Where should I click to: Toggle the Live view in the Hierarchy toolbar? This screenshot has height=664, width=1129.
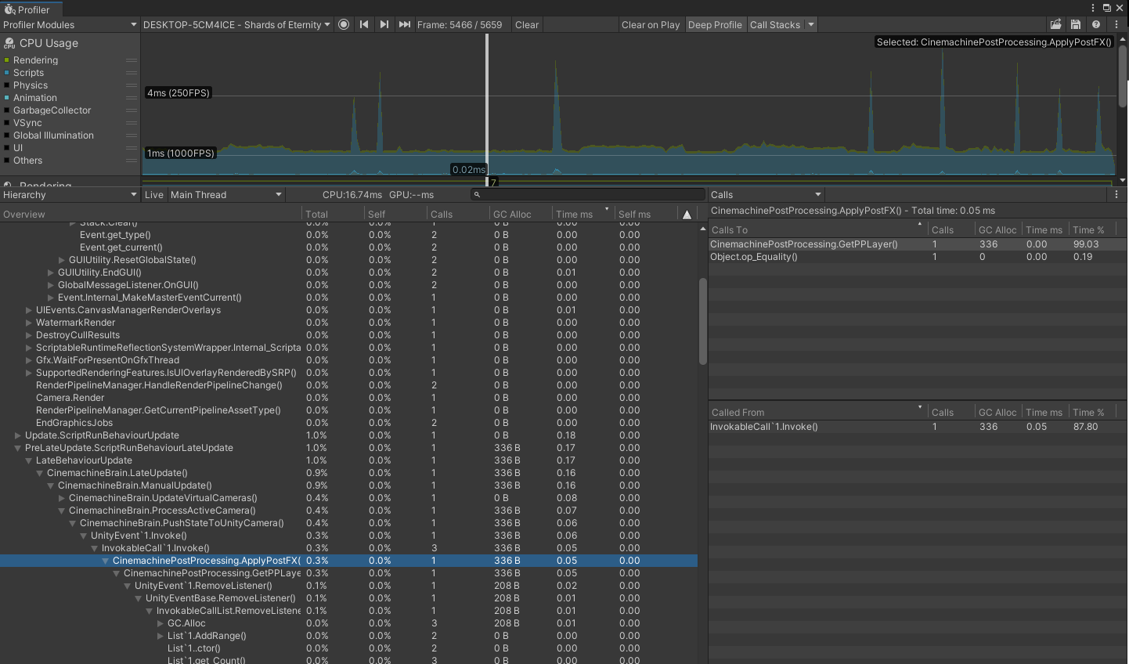pyautogui.click(x=154, y=194)
